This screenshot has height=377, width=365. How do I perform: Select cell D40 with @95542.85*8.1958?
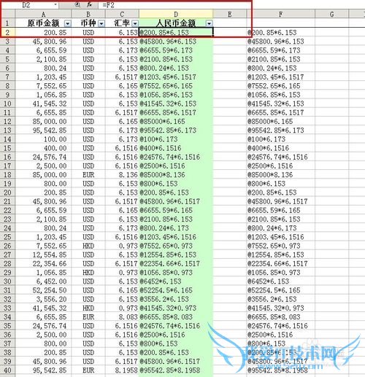pyautogui.click(x=176, y=370)
